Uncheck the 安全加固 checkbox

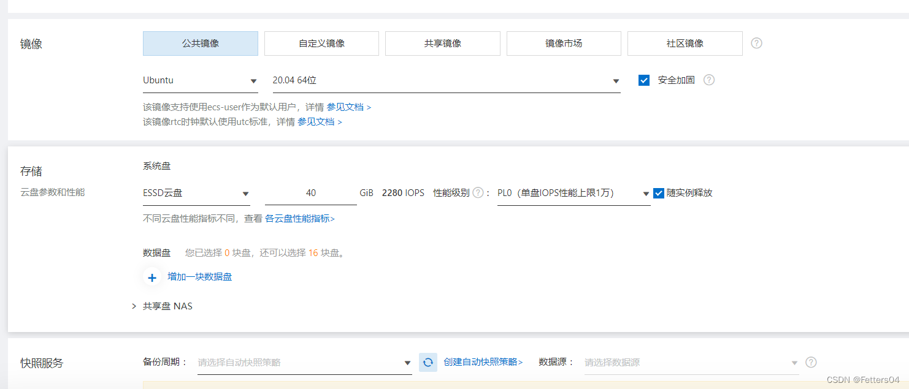(x=643, y=80)
